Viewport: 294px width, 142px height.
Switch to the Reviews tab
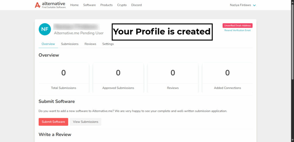pos(90,44)
